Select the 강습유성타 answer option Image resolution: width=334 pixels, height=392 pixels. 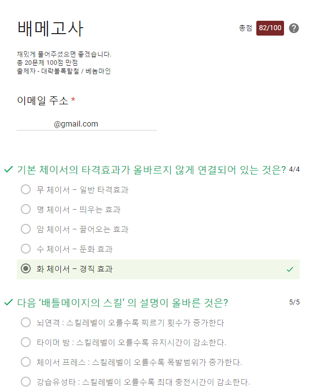[26, 382]
